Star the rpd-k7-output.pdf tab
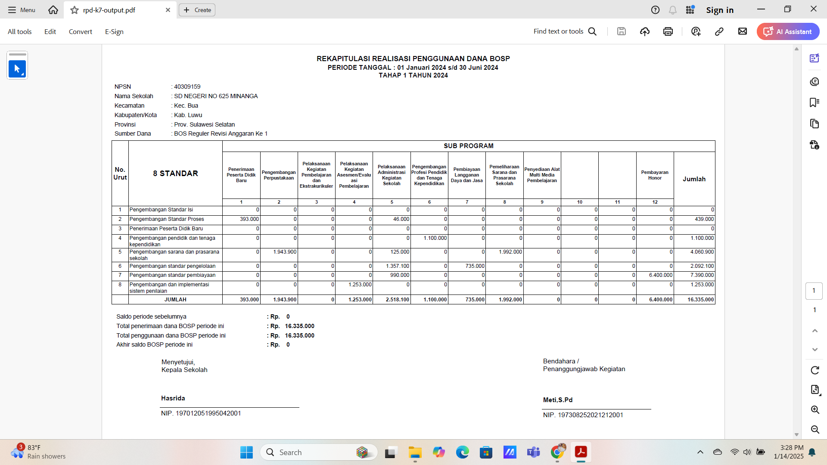This screenshot has height=465, width=827. coord(75,10)
